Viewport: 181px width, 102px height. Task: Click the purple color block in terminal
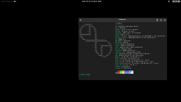pyautogui.click(x=128, y=72)
